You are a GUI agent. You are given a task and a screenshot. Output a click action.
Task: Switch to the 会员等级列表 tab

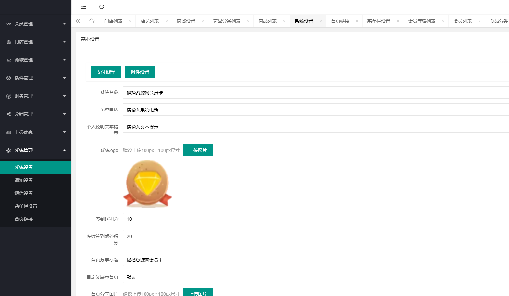click(422, 21)
